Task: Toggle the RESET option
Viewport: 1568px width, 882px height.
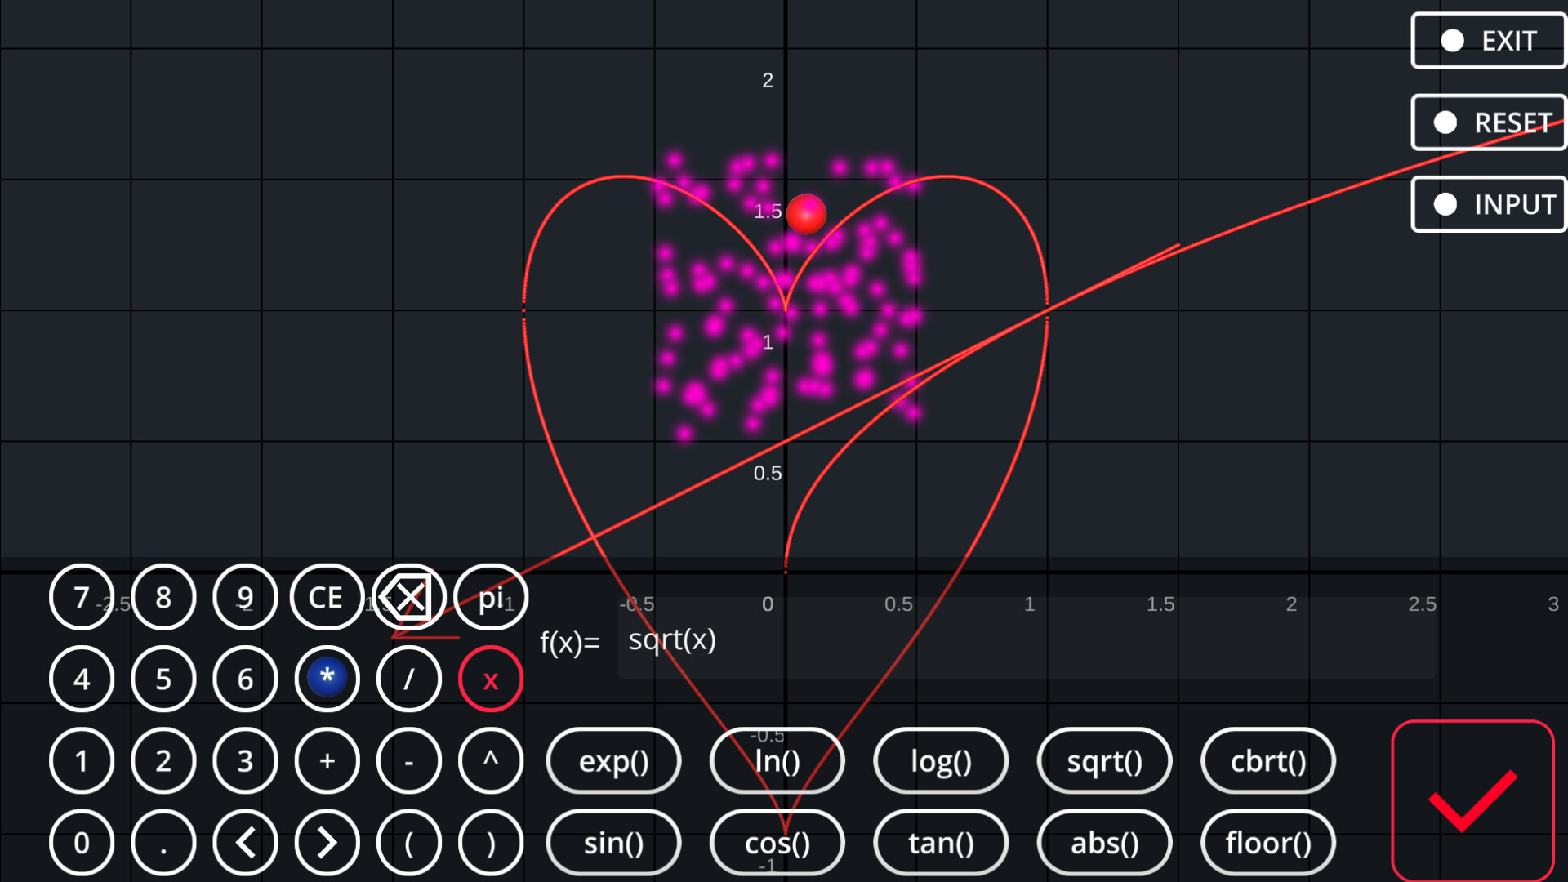Action: [1488, 122]
